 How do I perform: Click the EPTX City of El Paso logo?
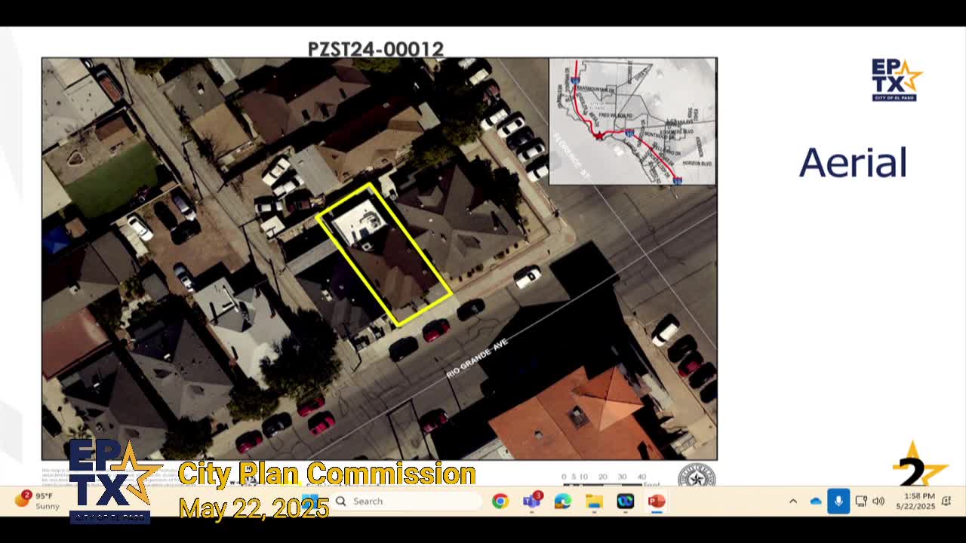click(897, 80)
